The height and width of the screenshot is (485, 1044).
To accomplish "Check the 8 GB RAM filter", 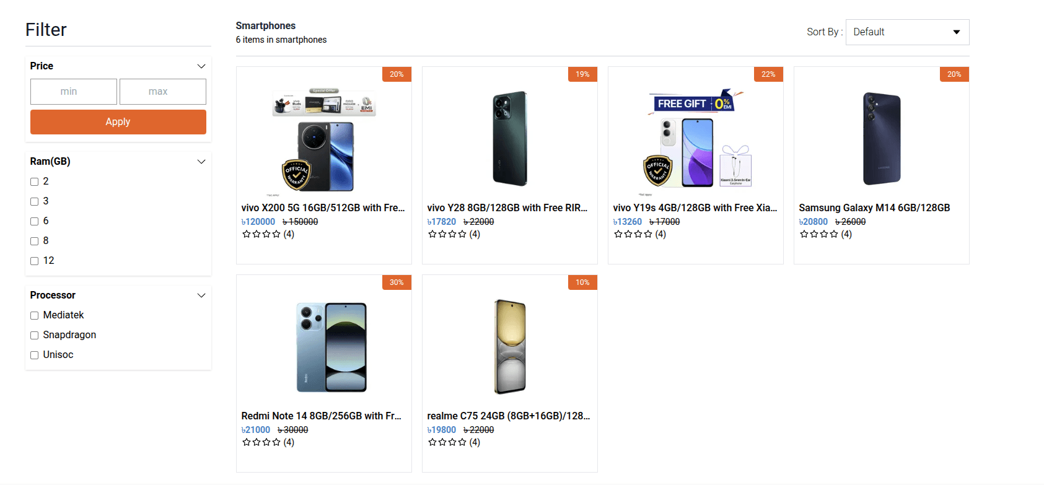I will (x=34, y=241).
